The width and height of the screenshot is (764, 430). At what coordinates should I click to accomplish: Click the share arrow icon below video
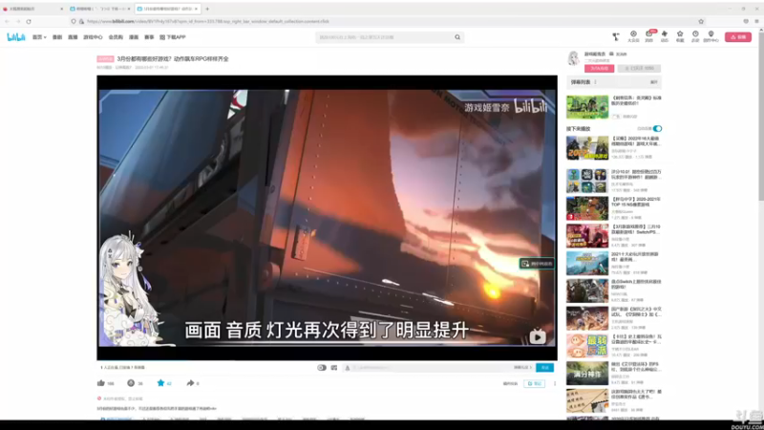point(190,383)
